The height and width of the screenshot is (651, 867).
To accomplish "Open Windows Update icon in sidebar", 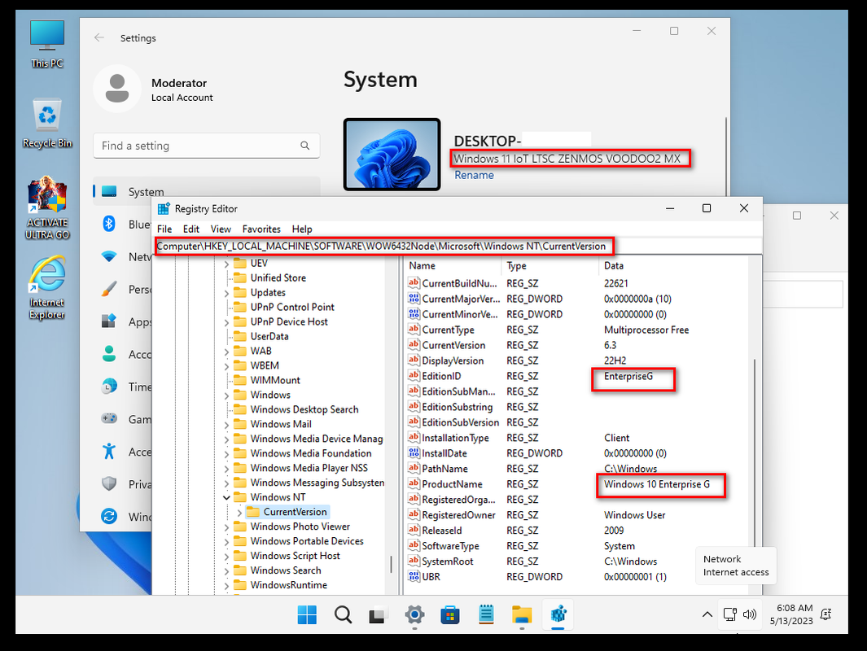I will coord(109,516).
